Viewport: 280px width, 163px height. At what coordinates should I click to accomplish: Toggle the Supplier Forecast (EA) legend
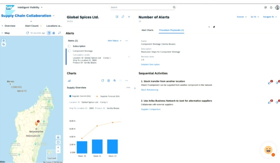[108, 96]
